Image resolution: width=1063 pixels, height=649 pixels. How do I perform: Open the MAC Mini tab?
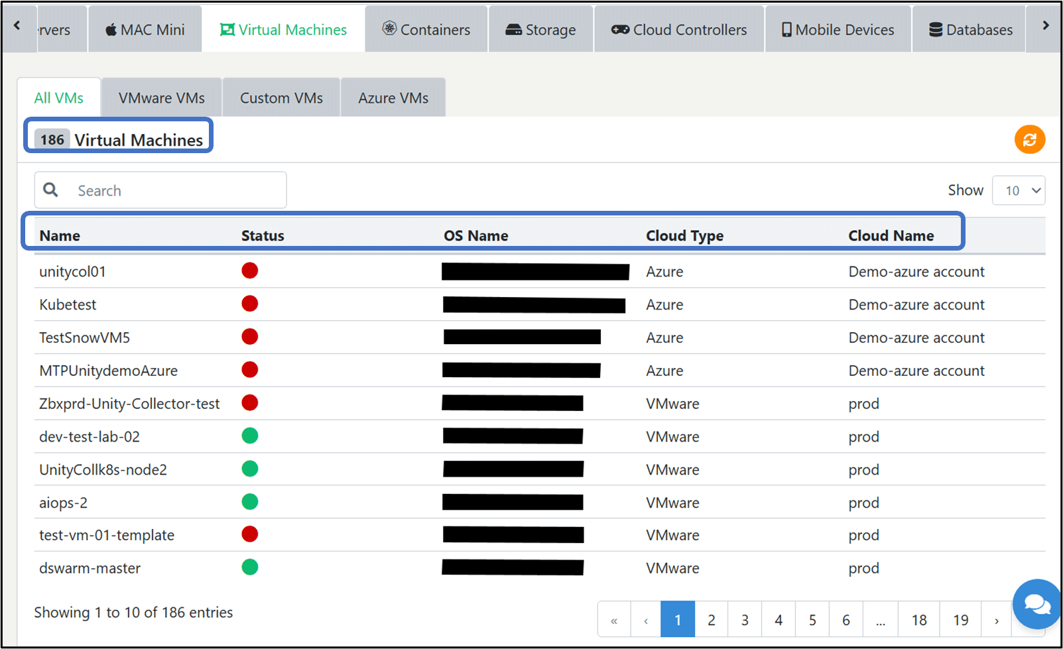[x=145, y=30]
